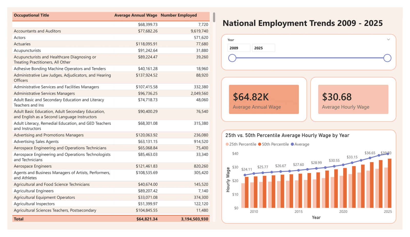The height and width of the screenshot is (237, 410).
Task: Toggle the 25th Percentile legend series
Action: click(241, 144)
